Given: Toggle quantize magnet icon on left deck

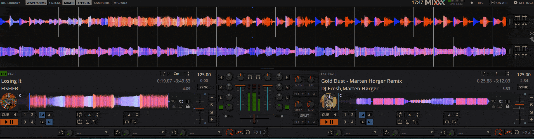Looking at the screenshot, I should [x=181, y=101].
